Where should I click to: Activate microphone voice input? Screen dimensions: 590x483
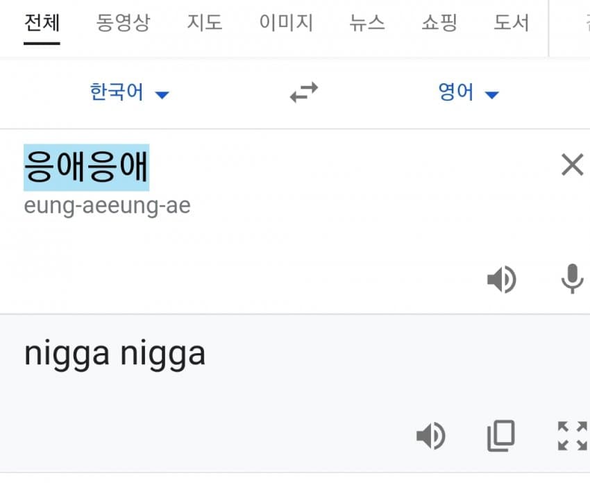coord(572,278)
